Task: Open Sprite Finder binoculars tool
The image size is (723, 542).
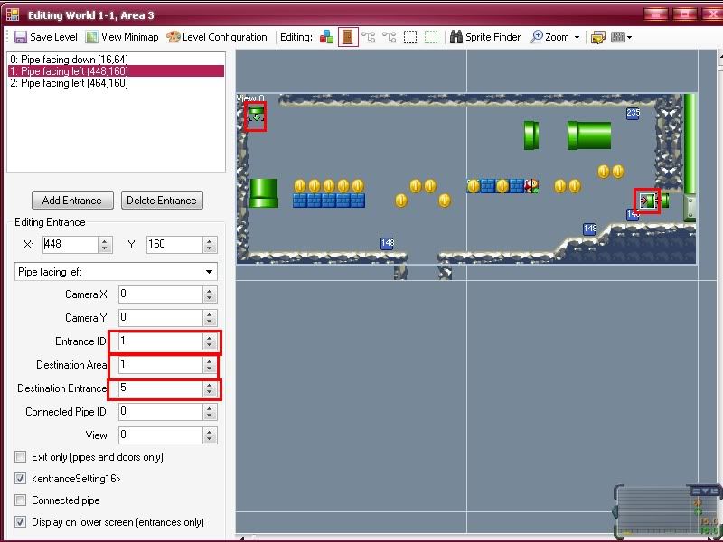Action: 485,37
